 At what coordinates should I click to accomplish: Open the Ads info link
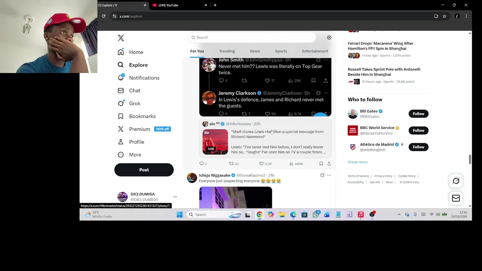coord(375,182)
